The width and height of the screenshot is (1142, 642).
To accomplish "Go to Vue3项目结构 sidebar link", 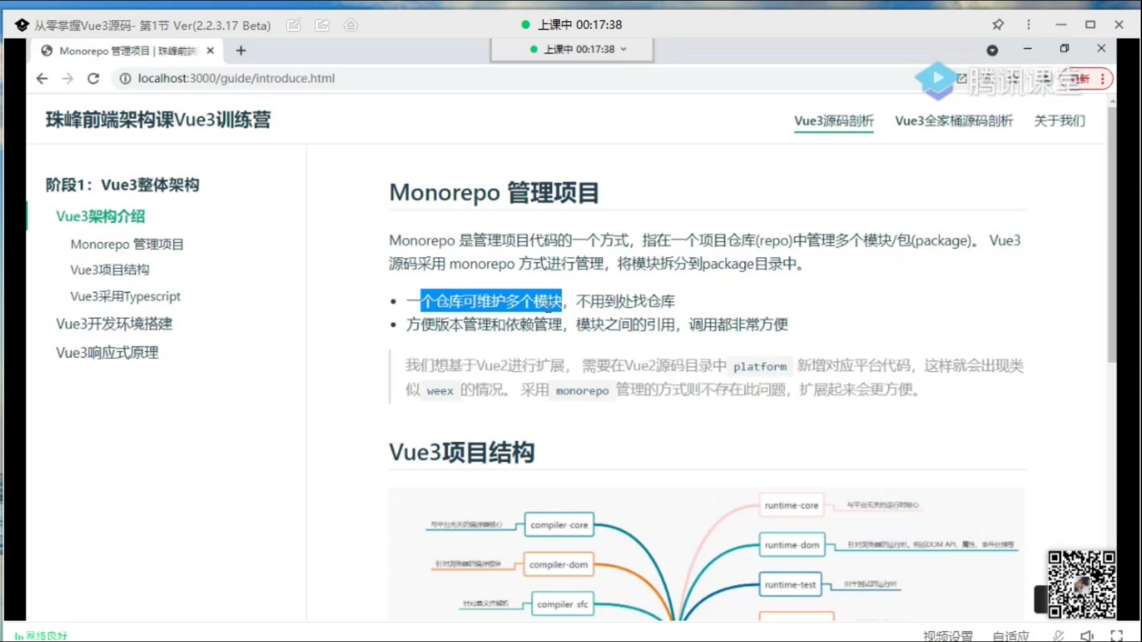I will point(110,270).
